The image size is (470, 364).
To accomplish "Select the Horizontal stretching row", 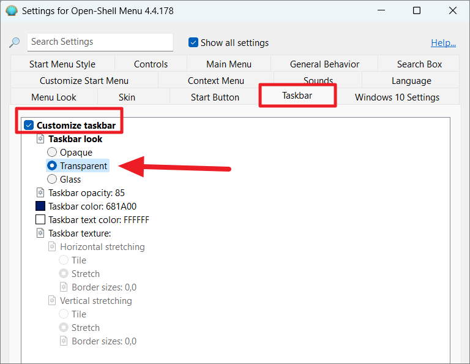I will point(102,247).
